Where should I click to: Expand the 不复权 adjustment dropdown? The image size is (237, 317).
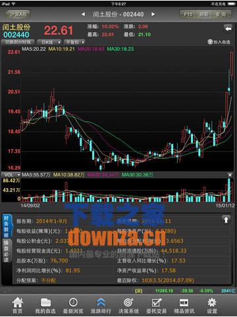(74, 42)
